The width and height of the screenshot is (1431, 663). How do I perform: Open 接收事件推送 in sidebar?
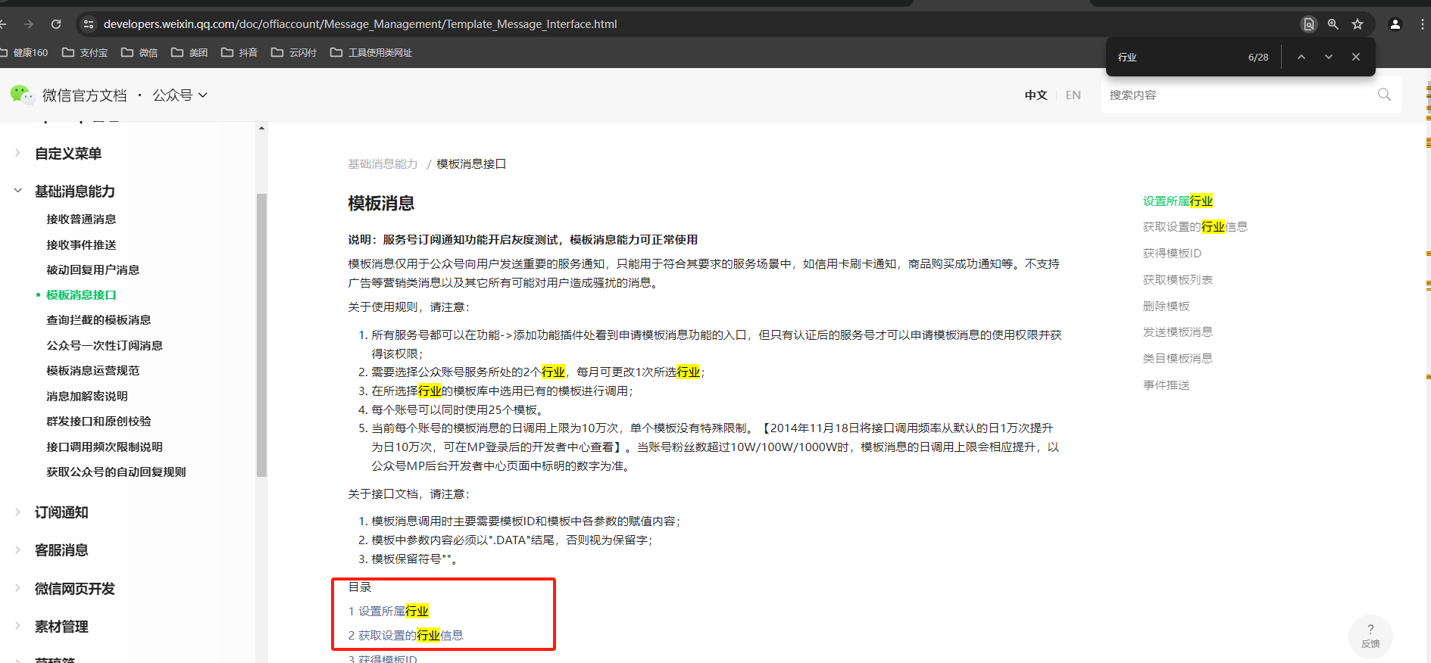[81, 245]
